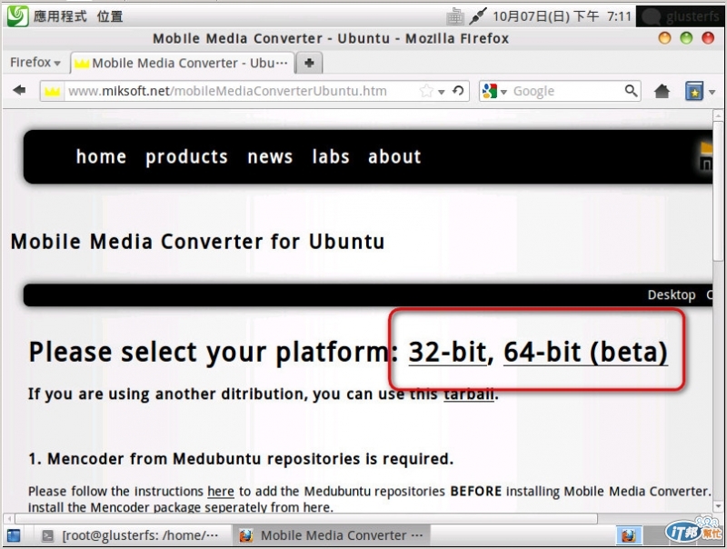Click the site favicon in URL bar

pyautogui.click(x=52, y=91)
